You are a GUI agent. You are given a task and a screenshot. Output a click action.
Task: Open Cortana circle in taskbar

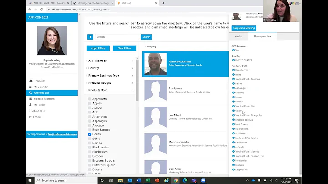102,180
